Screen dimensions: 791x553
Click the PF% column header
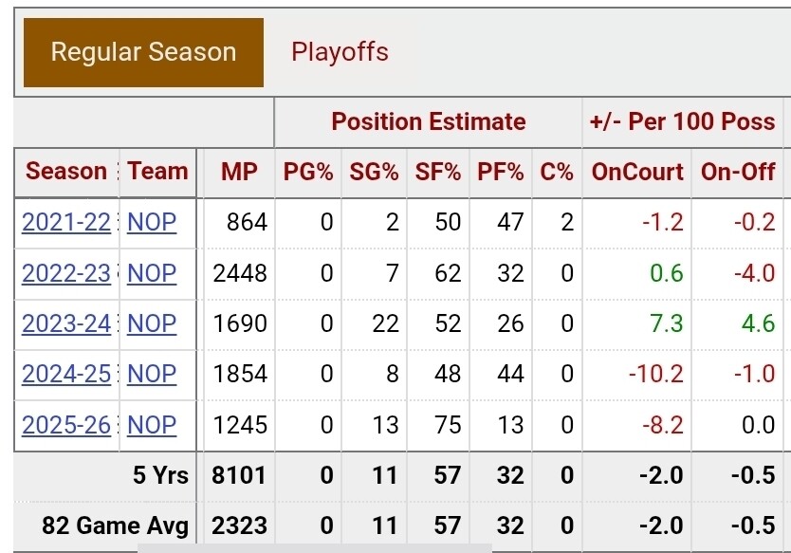[501, 172]
